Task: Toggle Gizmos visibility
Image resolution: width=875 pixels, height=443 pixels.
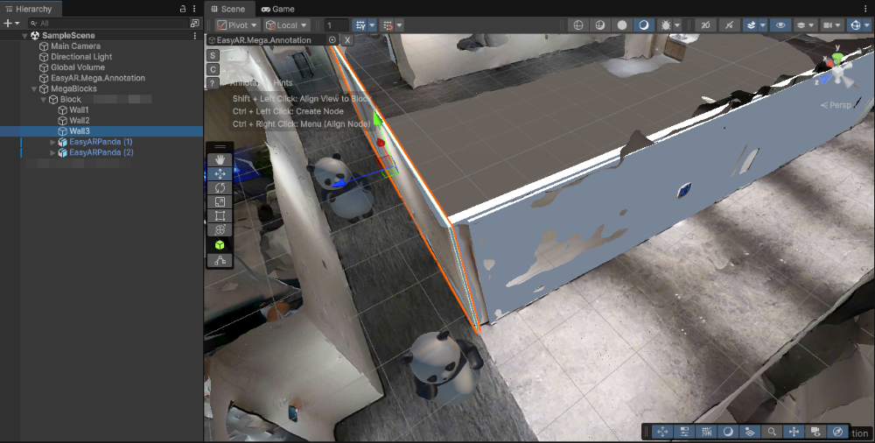Action: tap(854, 25)
